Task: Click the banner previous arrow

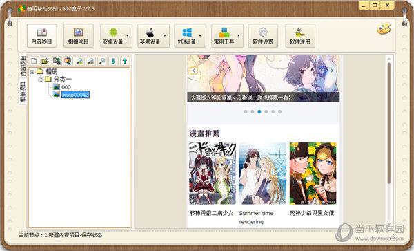Action: pos(193,71)
